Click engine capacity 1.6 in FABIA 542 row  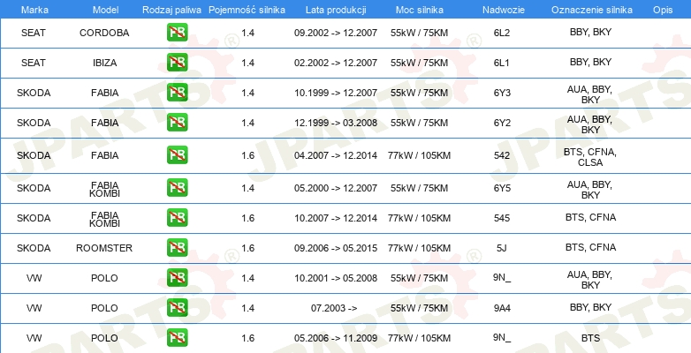coord(247,155)
